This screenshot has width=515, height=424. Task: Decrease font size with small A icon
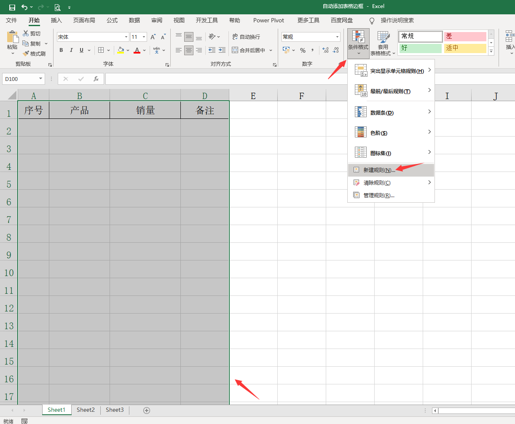pos(163,37)
